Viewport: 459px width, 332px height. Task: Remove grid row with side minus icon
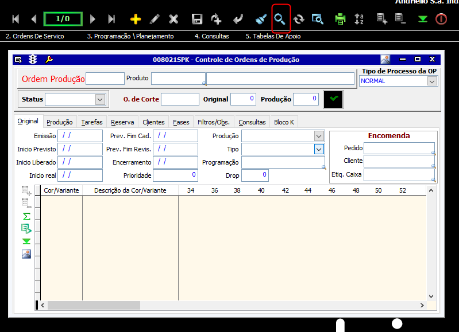point(26,203)
